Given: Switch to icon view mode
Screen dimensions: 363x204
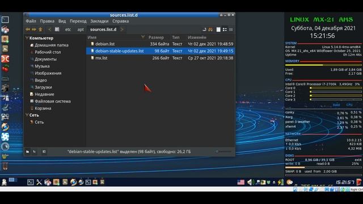Looking at the screenshot, I should (218, 29).
